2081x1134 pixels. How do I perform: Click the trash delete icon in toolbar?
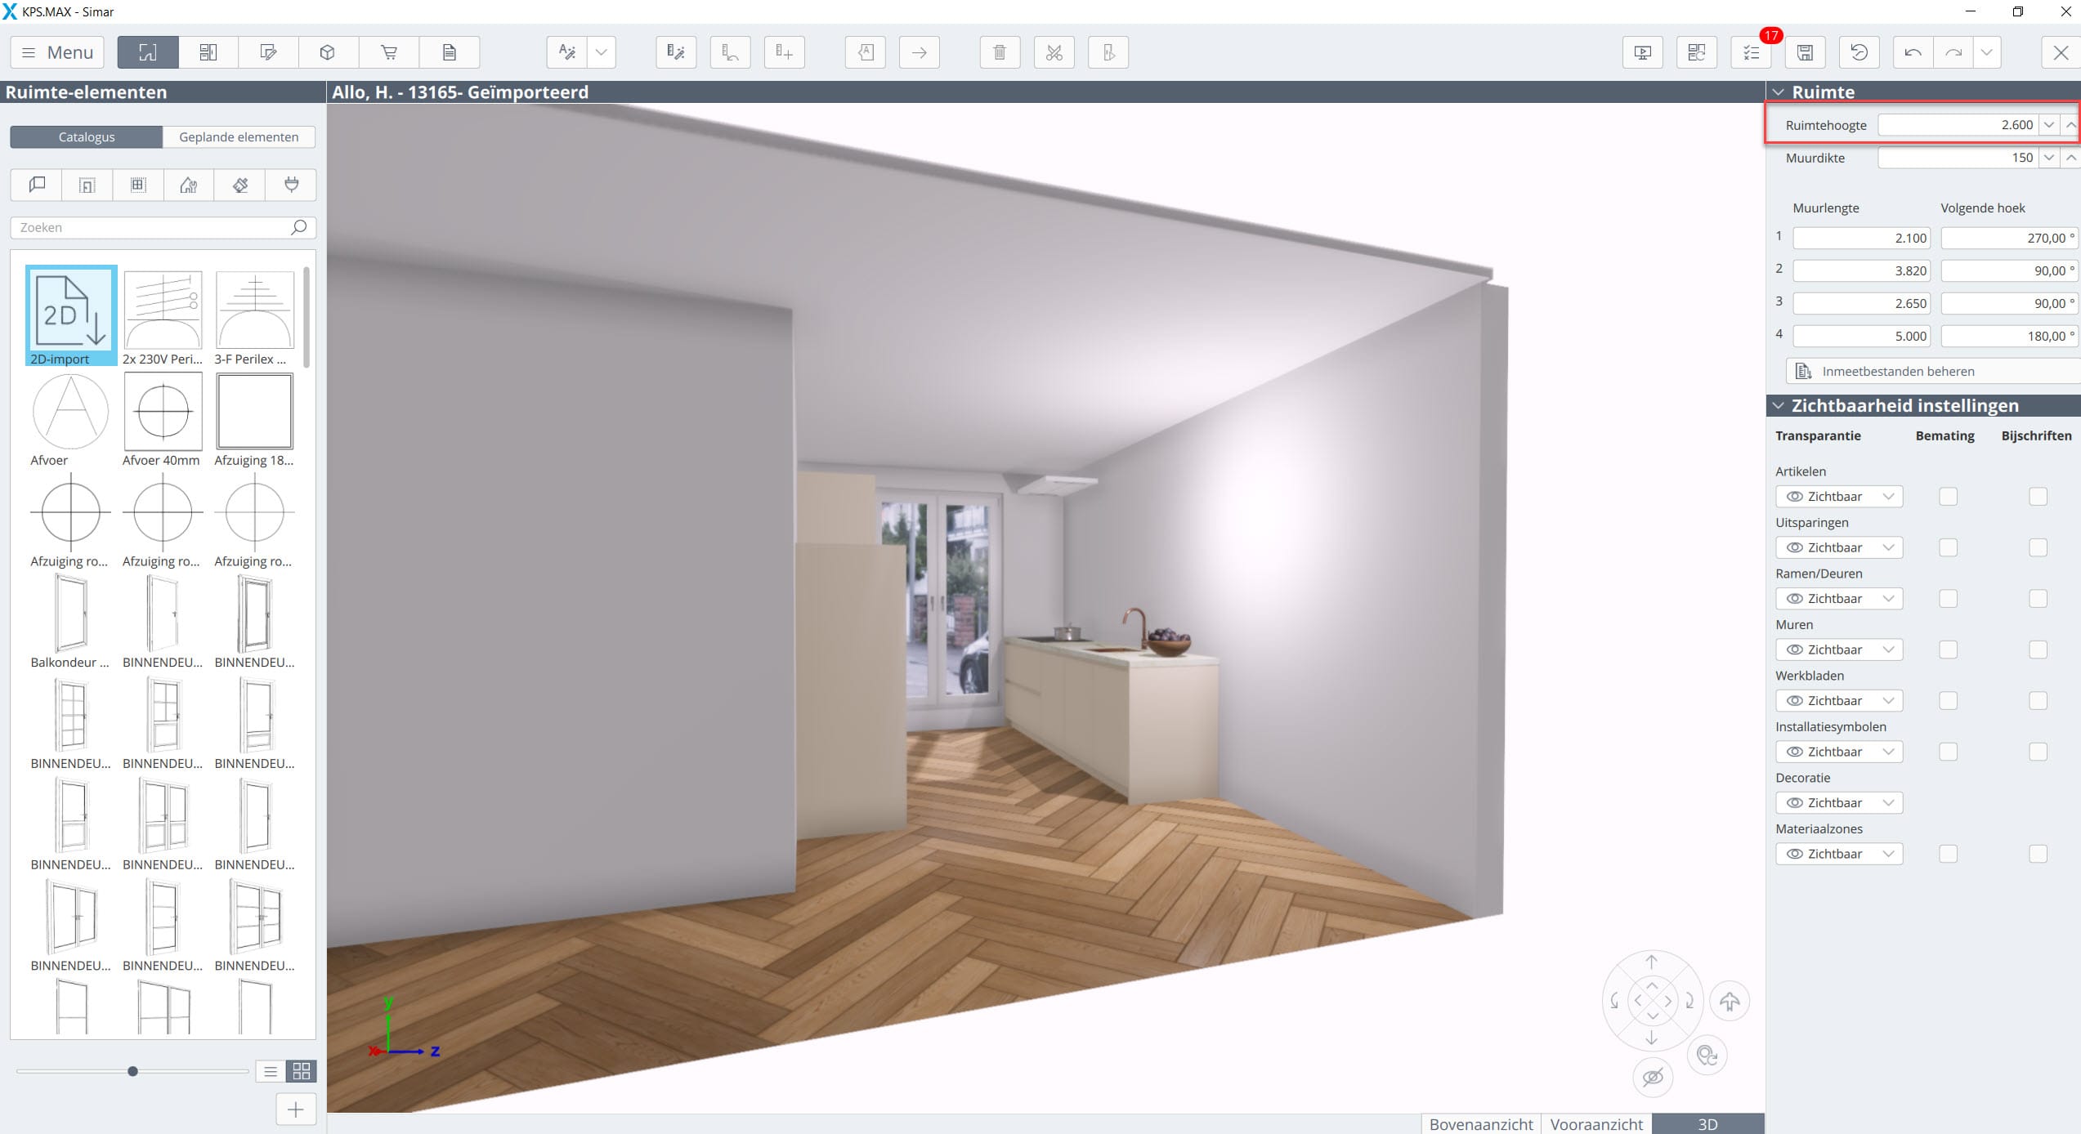click(999, 52)
